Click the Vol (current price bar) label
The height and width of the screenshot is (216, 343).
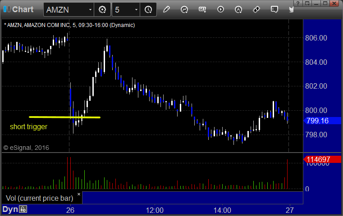pos(39,198)
